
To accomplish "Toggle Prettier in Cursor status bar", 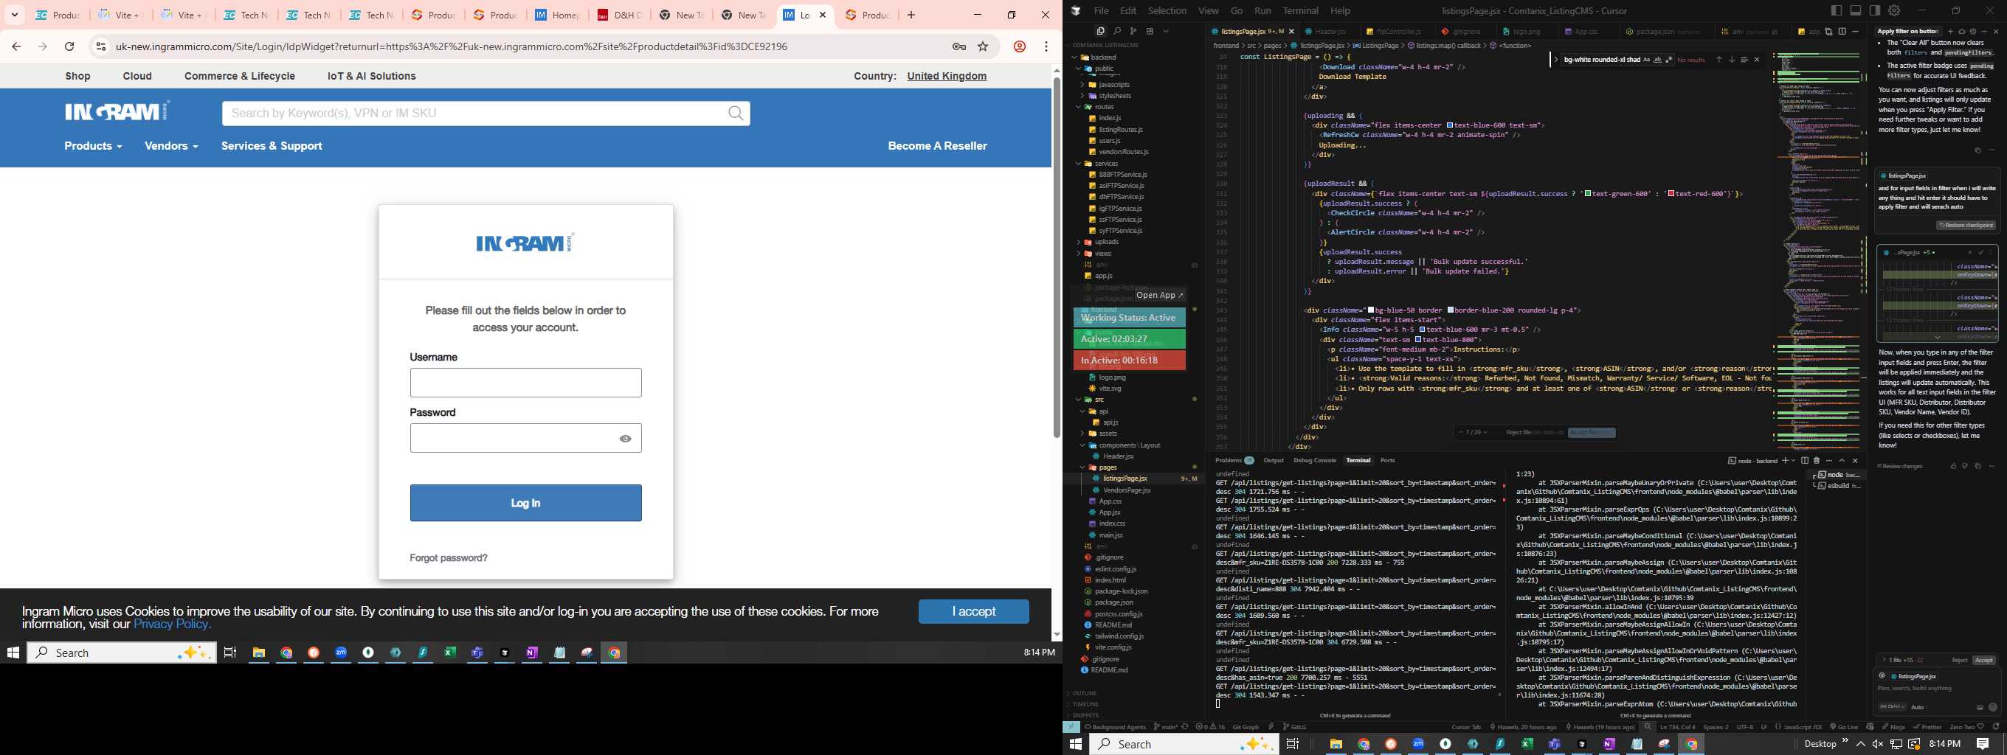I will coord(1926,727).
